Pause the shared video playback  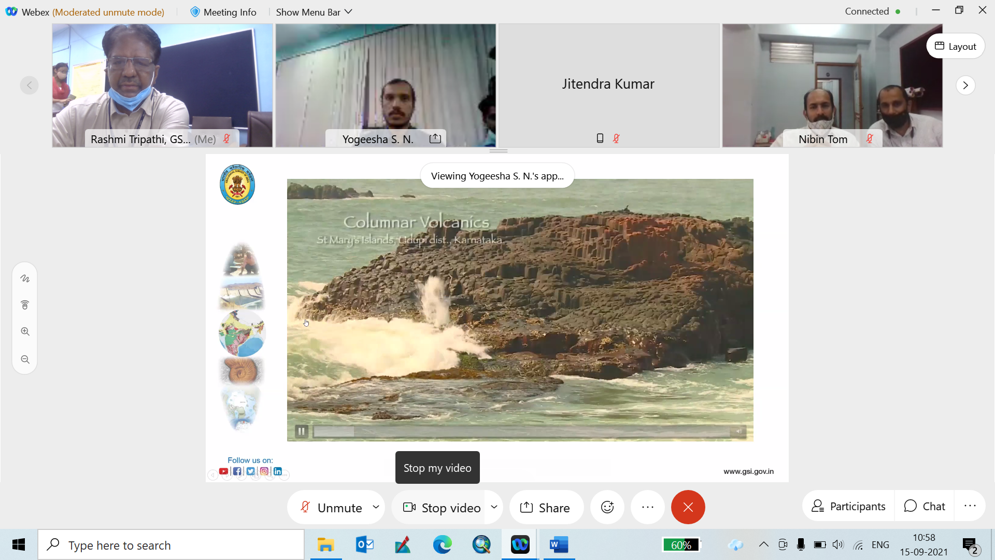(301, 431)
